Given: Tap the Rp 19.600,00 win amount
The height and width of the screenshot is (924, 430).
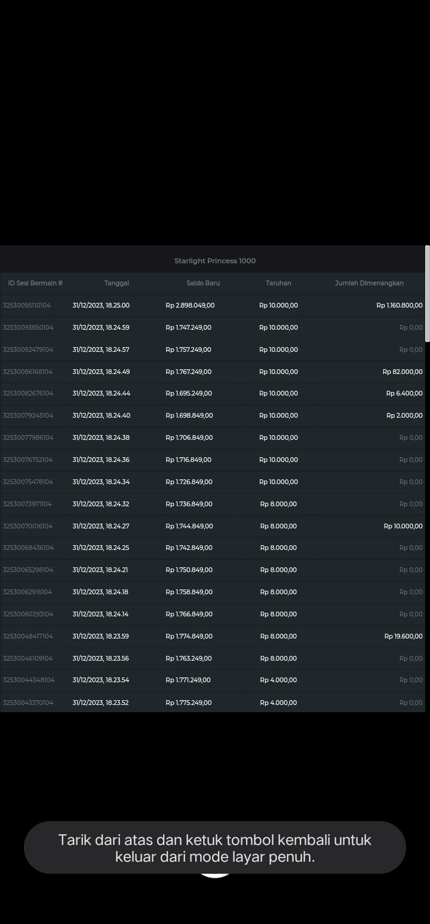Looking at the screenshot, I should pyautogui.click(x=403, y=636).
